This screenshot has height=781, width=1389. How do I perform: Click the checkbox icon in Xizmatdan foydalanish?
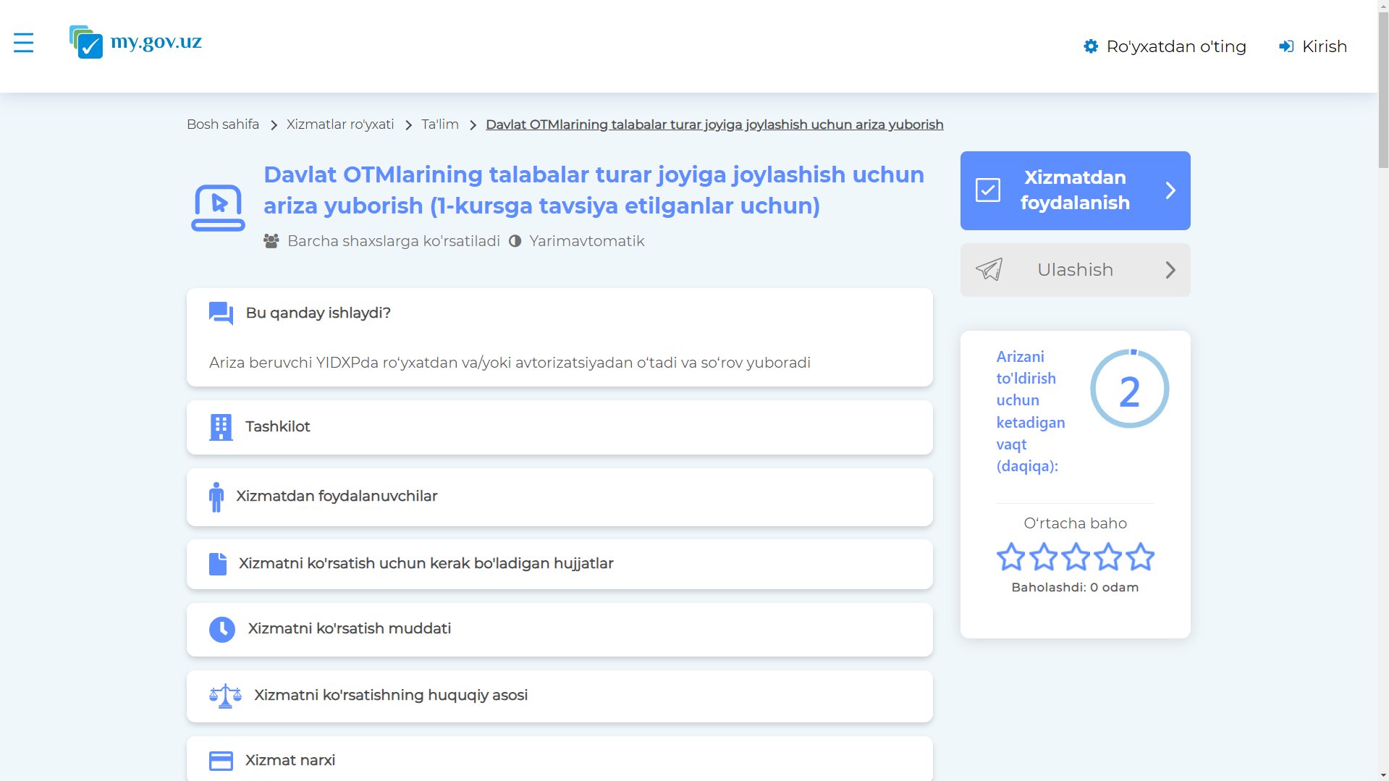(988, 190)
